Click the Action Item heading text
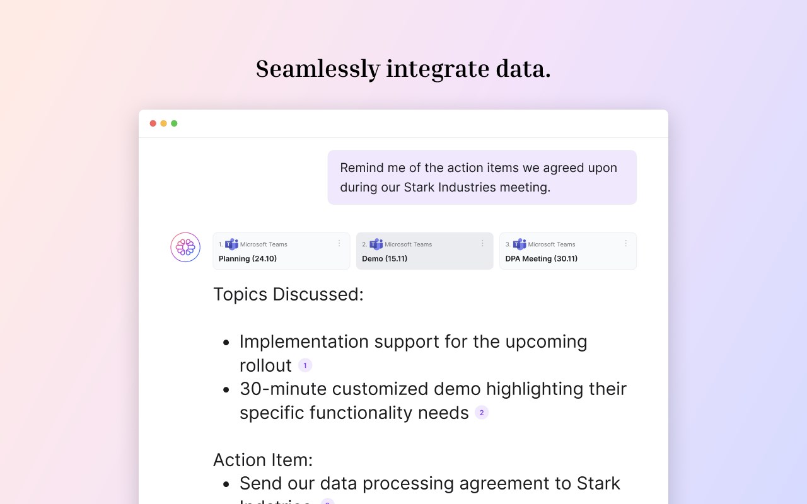Viewport: 807px width, 504px height. (263, 460)
